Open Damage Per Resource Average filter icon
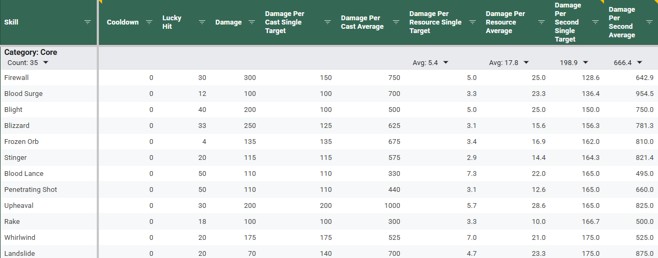The height and width of the screenshot is (258, 658). [541, 22]
